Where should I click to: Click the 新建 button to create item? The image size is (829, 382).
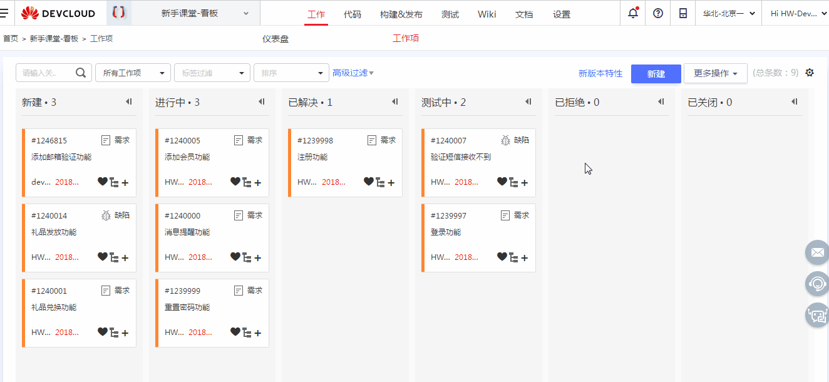[x=656, y=73]
